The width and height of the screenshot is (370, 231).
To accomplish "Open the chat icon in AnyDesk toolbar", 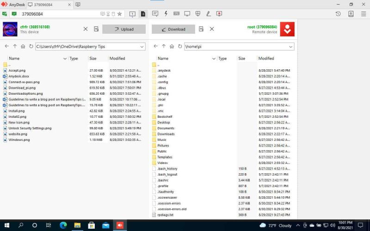I will tap(155, 14).
